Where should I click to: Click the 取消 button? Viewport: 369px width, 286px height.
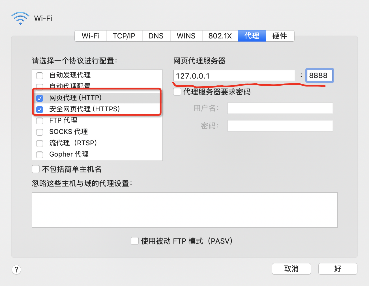291,269
